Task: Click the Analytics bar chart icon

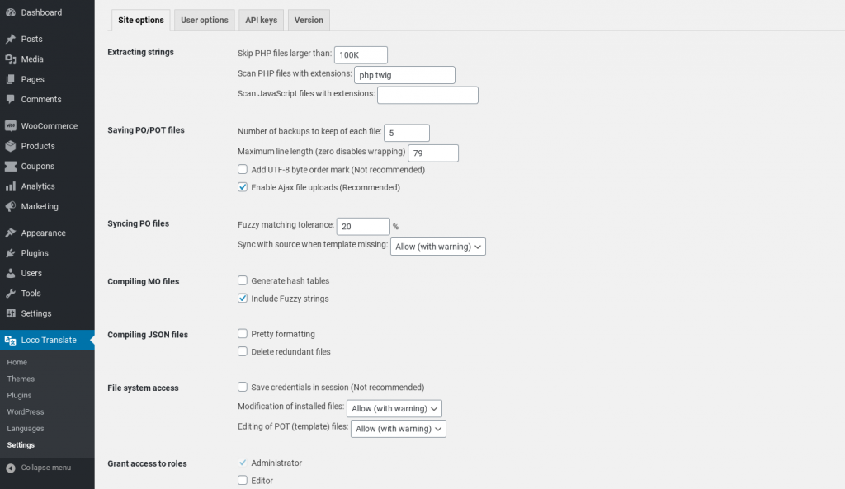Action: (10, 186)
